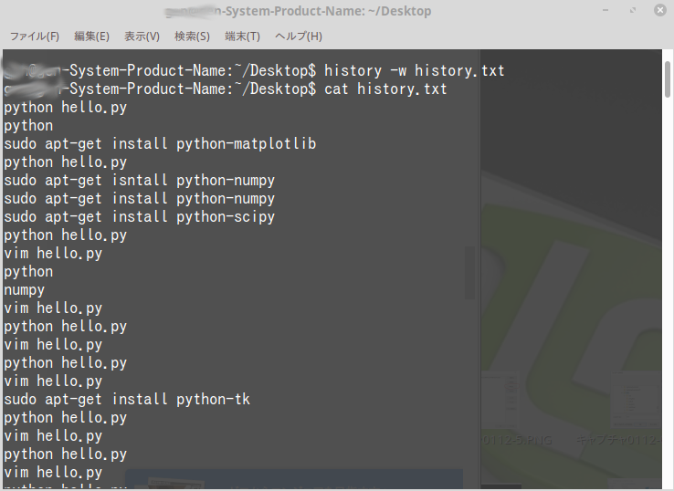Click the 'cat history.txt' command
The height and width of the screenshot is (491, 674).
pos(385,89)
